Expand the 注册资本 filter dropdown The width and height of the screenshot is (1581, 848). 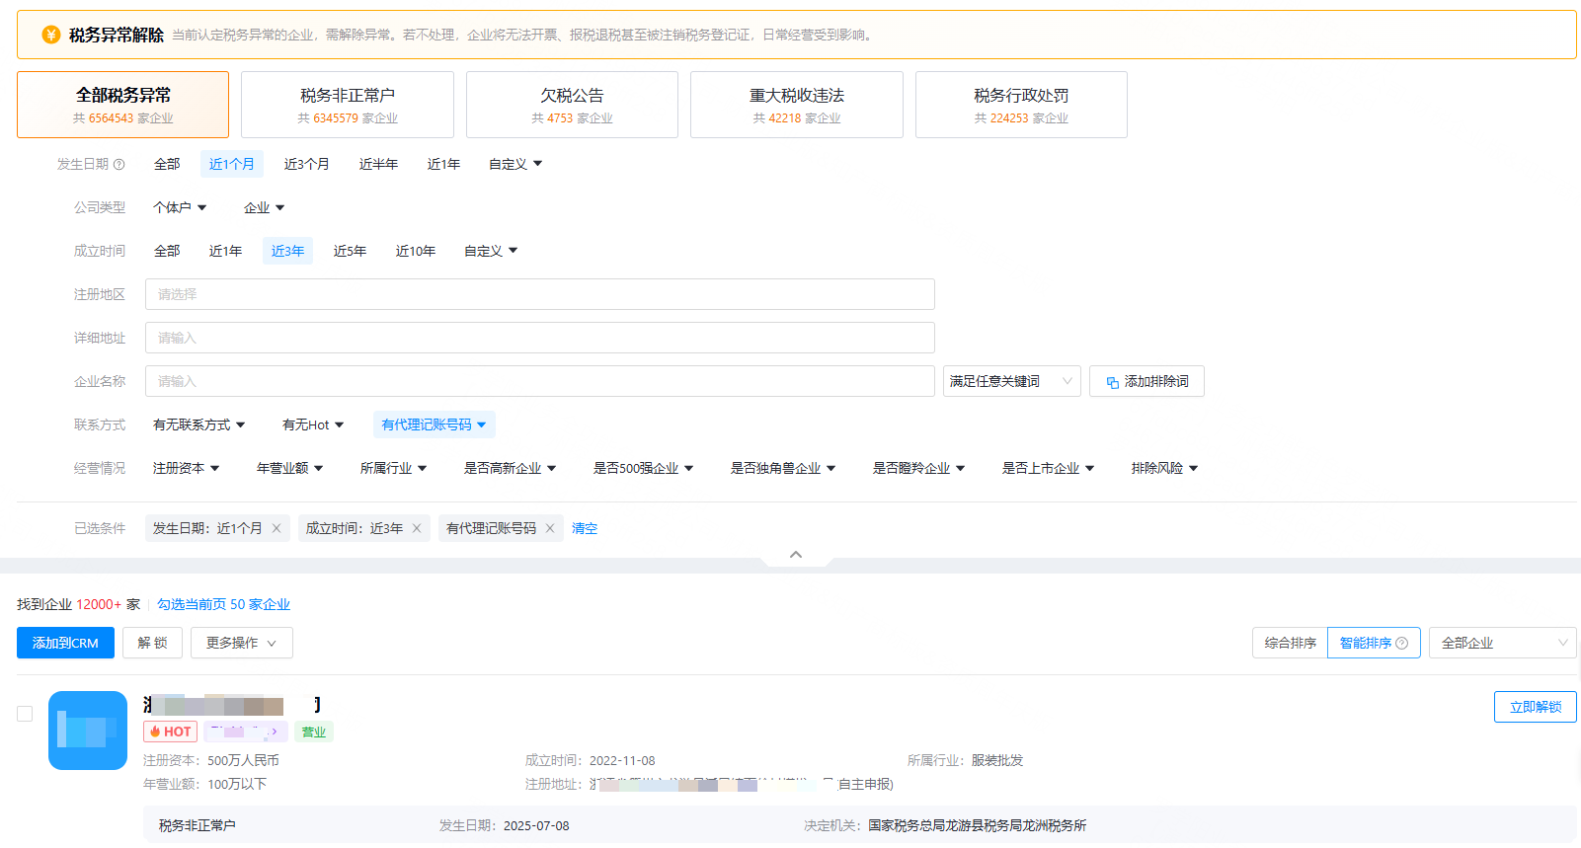[x=186, y=469]
